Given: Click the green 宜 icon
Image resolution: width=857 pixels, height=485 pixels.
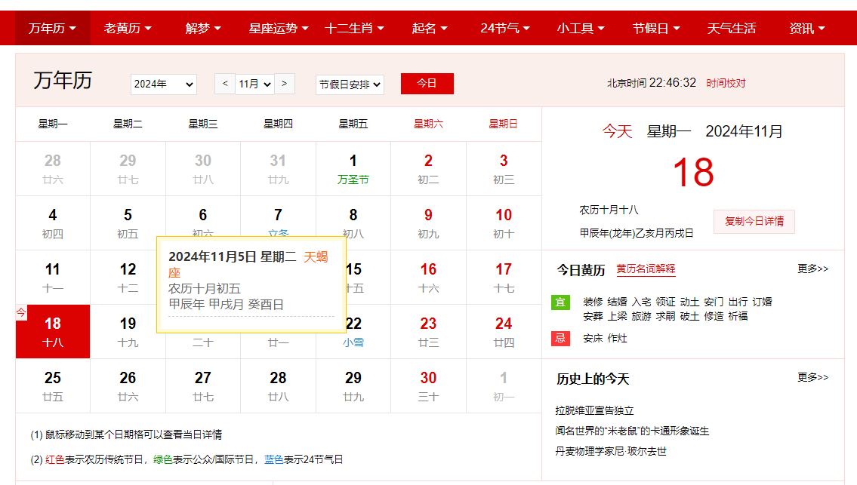Looking at the screenshot, I should click(560, 302).
